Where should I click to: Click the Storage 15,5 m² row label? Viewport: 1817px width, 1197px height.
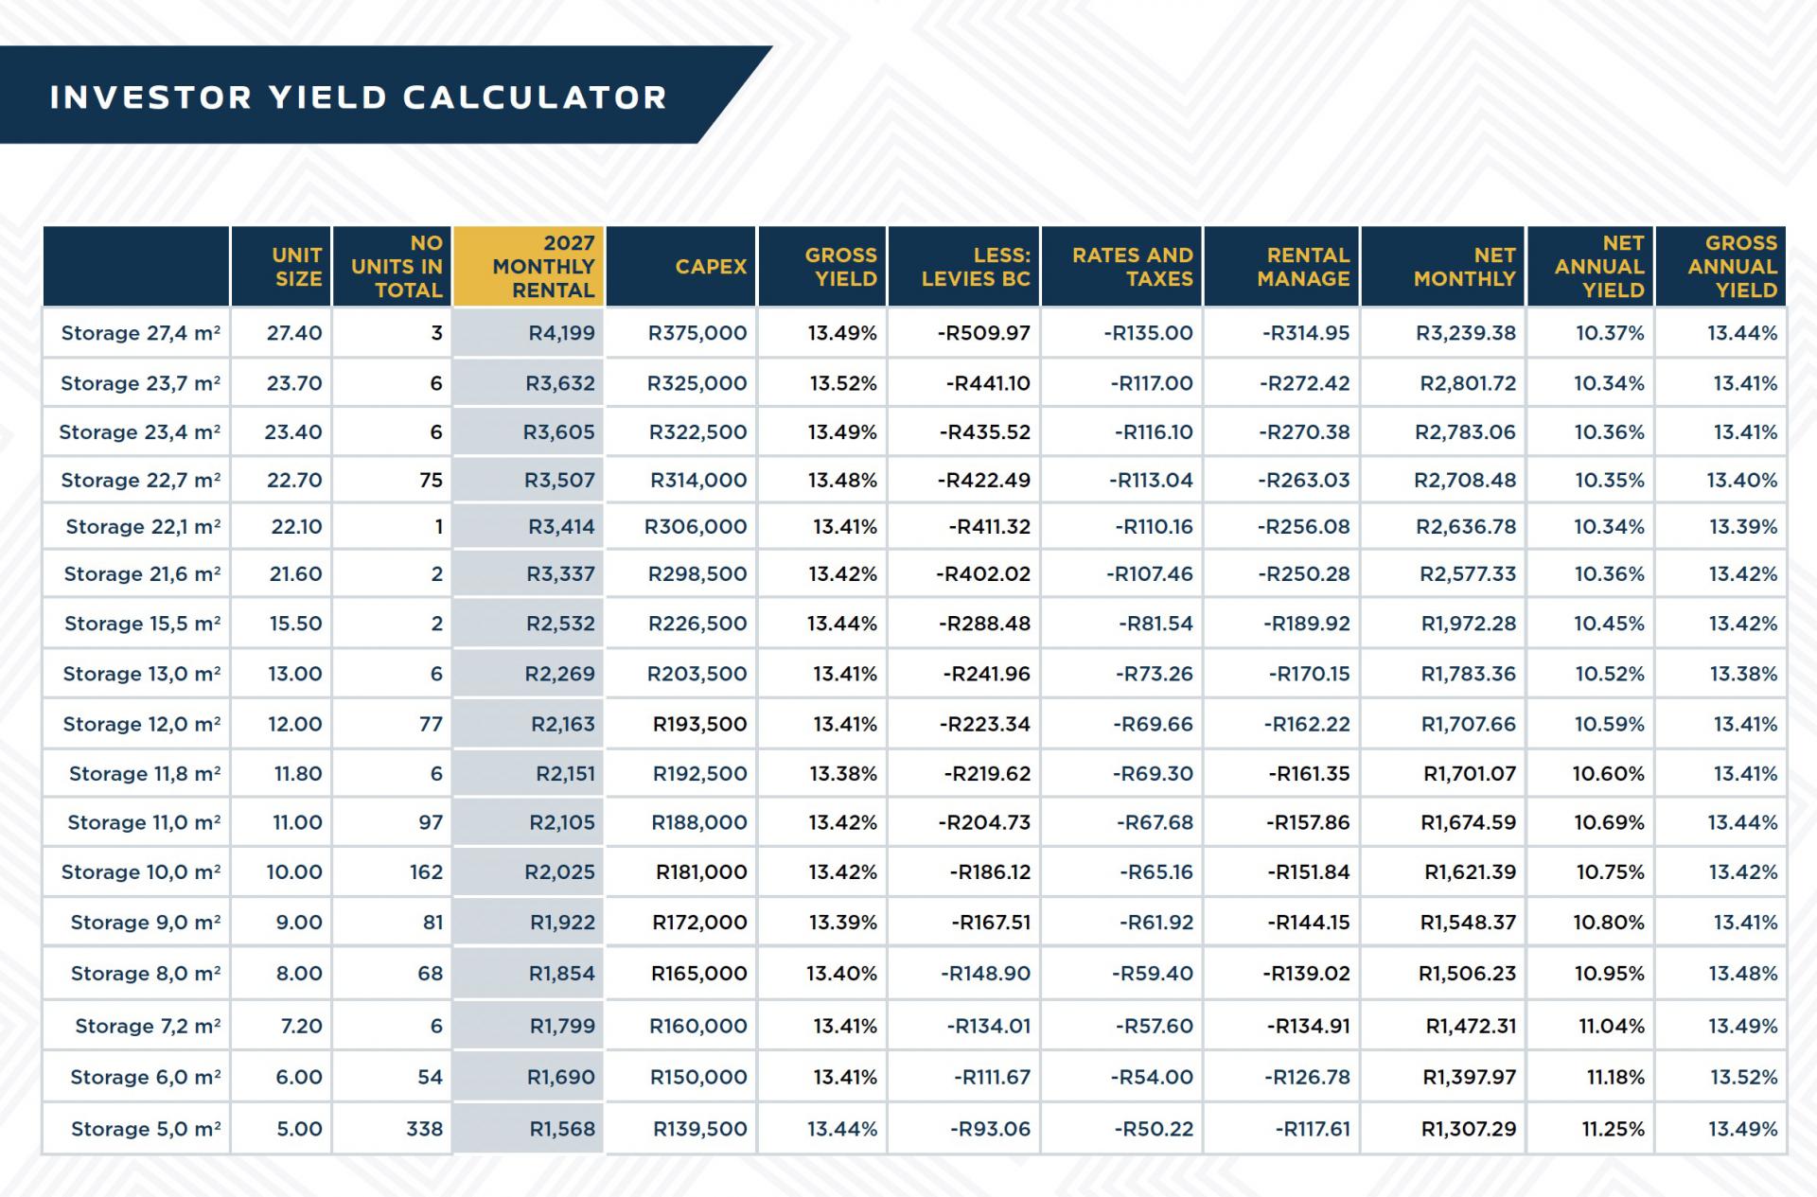[142, 624]
